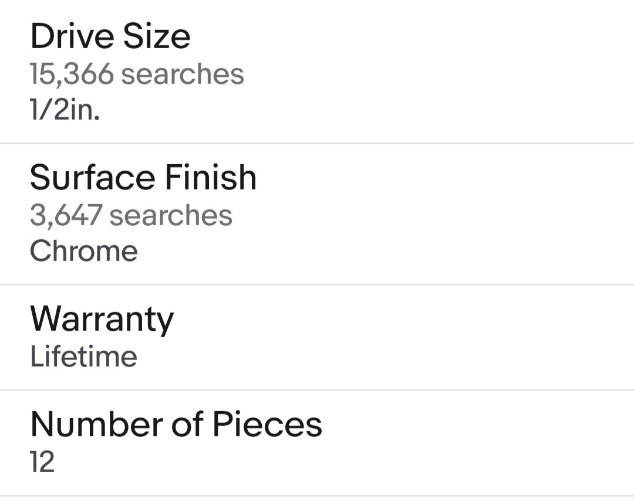
Task: Select the Chrome finish value
Action: [x=84, y=251]
